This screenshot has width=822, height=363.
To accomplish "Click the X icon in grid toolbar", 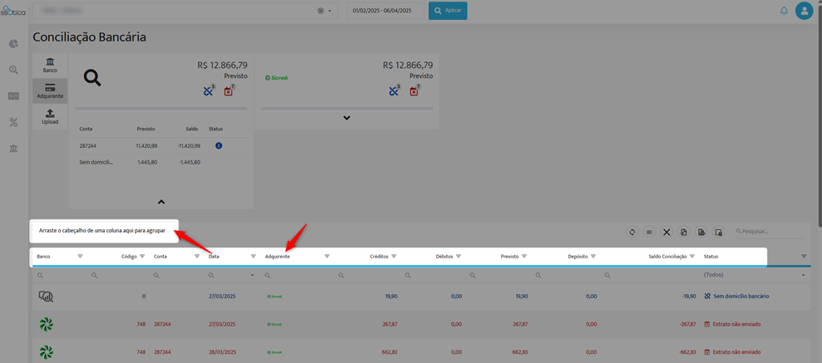I will 667,232.
